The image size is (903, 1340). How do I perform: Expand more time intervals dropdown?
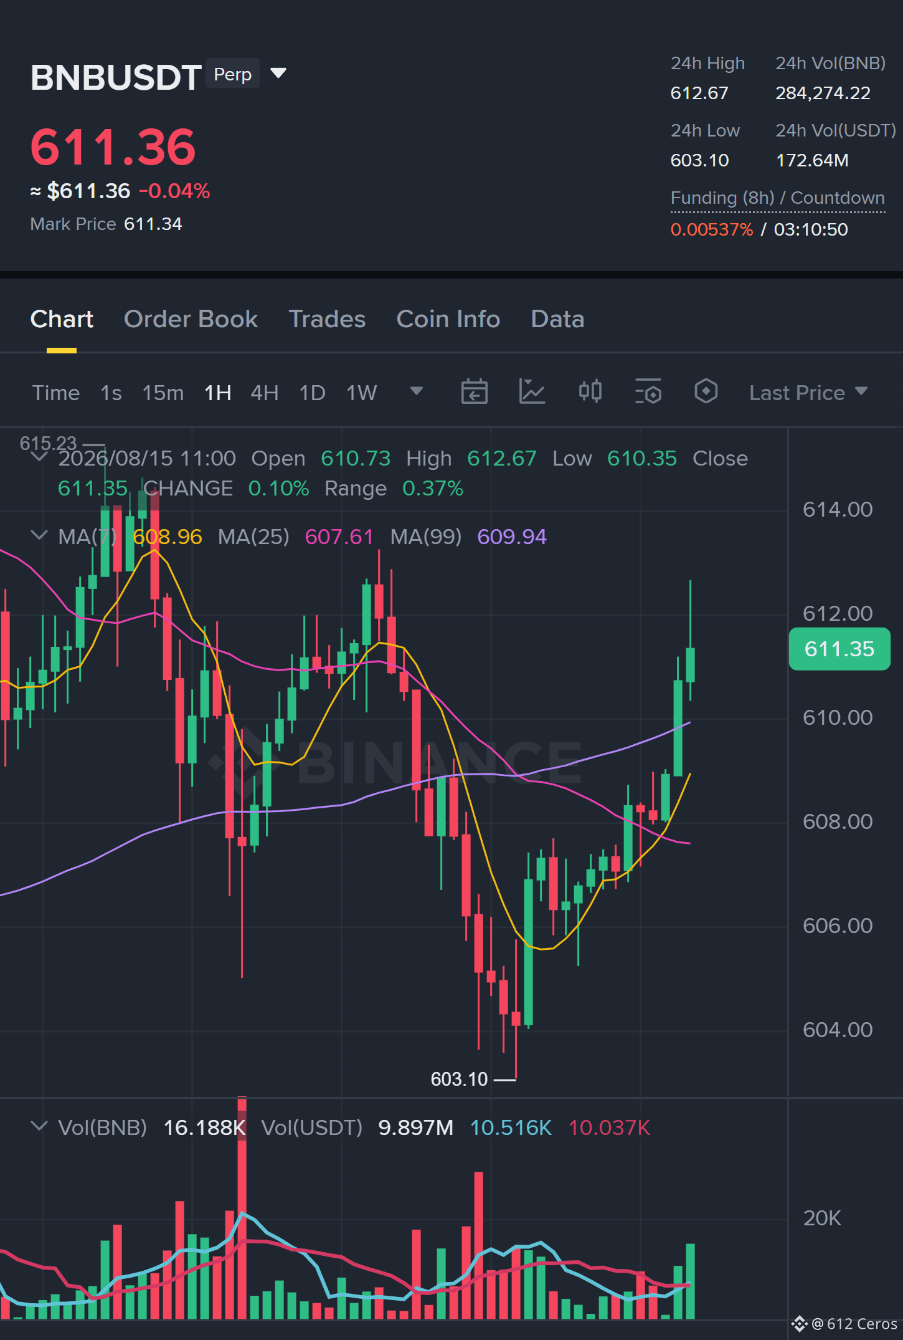[x=417, y=391]
